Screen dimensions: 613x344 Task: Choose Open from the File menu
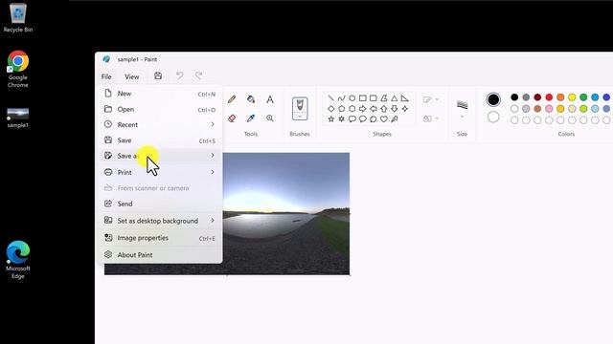[x=161, y=109]
